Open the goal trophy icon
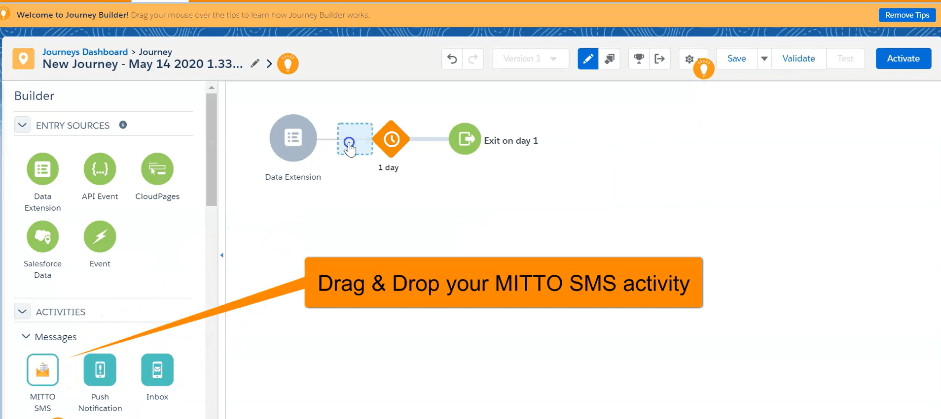The height and width of the screenshot is (419, 941). [x=639, y=59]
